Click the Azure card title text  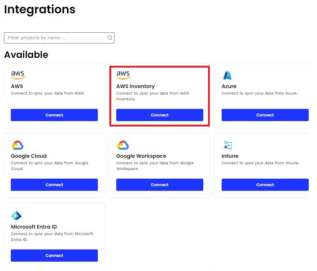(x=229, y=86)
